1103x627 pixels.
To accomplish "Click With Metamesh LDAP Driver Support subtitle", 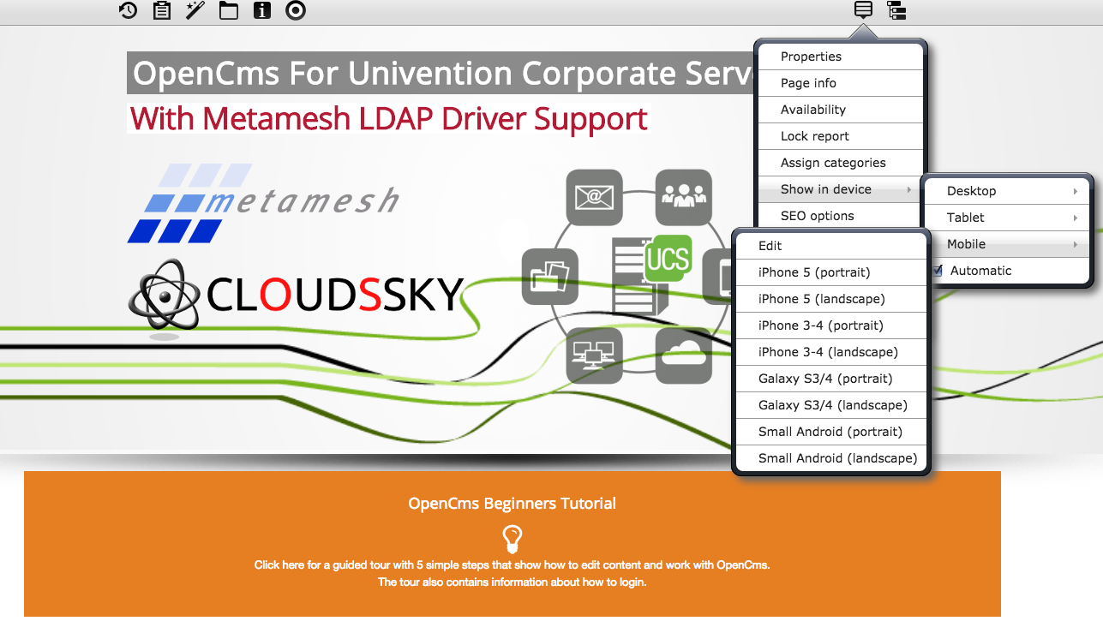I will click(388, 118).
